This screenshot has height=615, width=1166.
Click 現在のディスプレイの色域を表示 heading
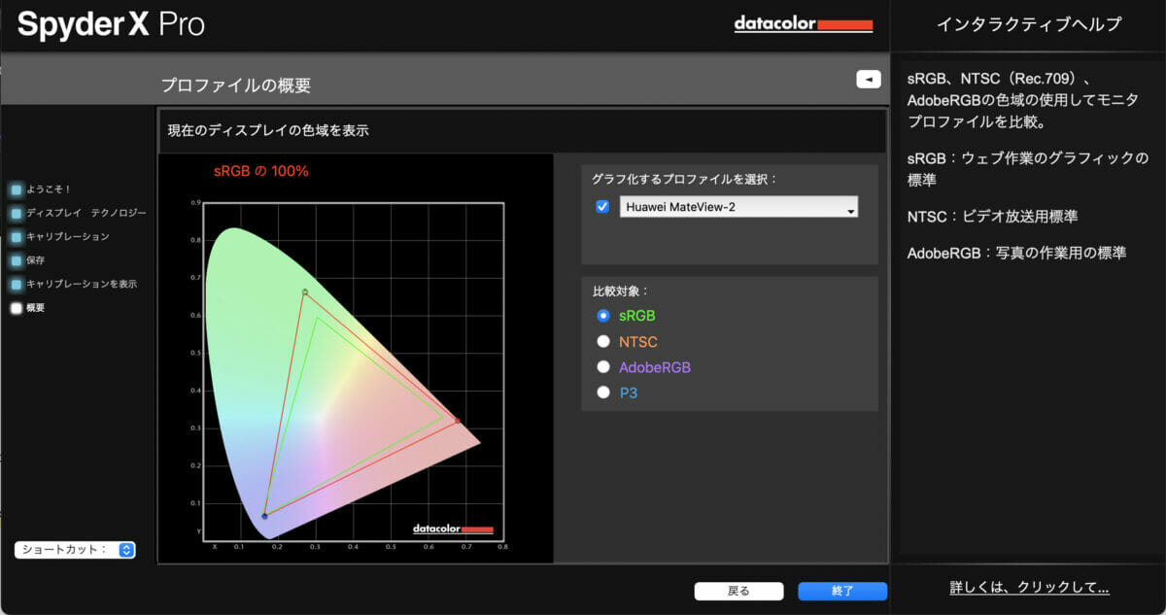pyautogui.click(x=268, y=129)
